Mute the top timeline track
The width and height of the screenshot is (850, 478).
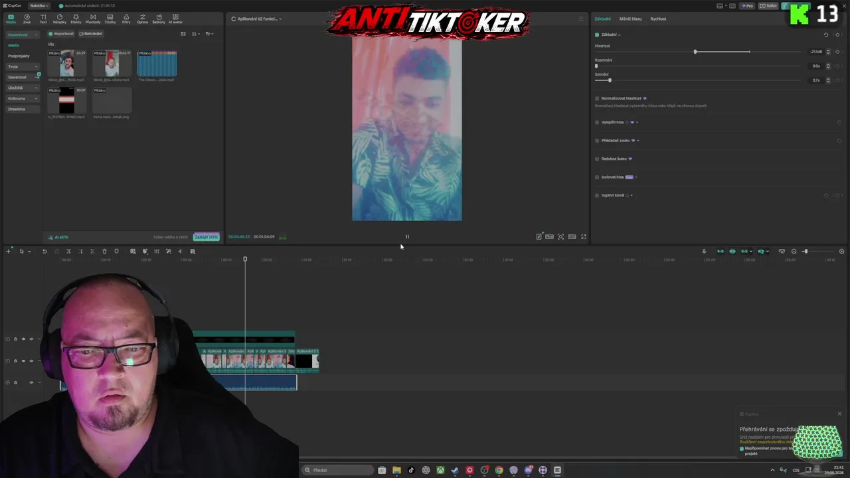coord(31,339)
